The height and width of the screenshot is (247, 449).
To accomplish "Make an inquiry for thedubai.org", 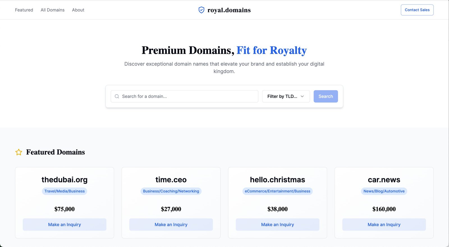I will point(65,225).
